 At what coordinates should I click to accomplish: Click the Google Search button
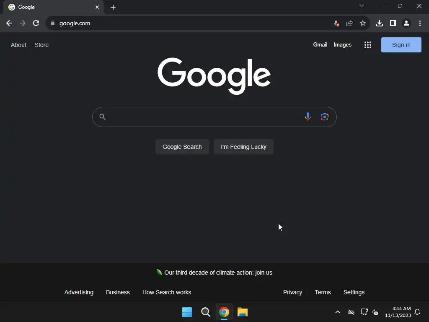182,147
